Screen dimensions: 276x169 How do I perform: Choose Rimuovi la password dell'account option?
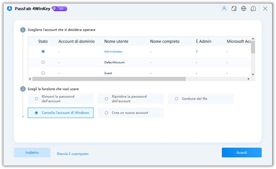point(36,99)
